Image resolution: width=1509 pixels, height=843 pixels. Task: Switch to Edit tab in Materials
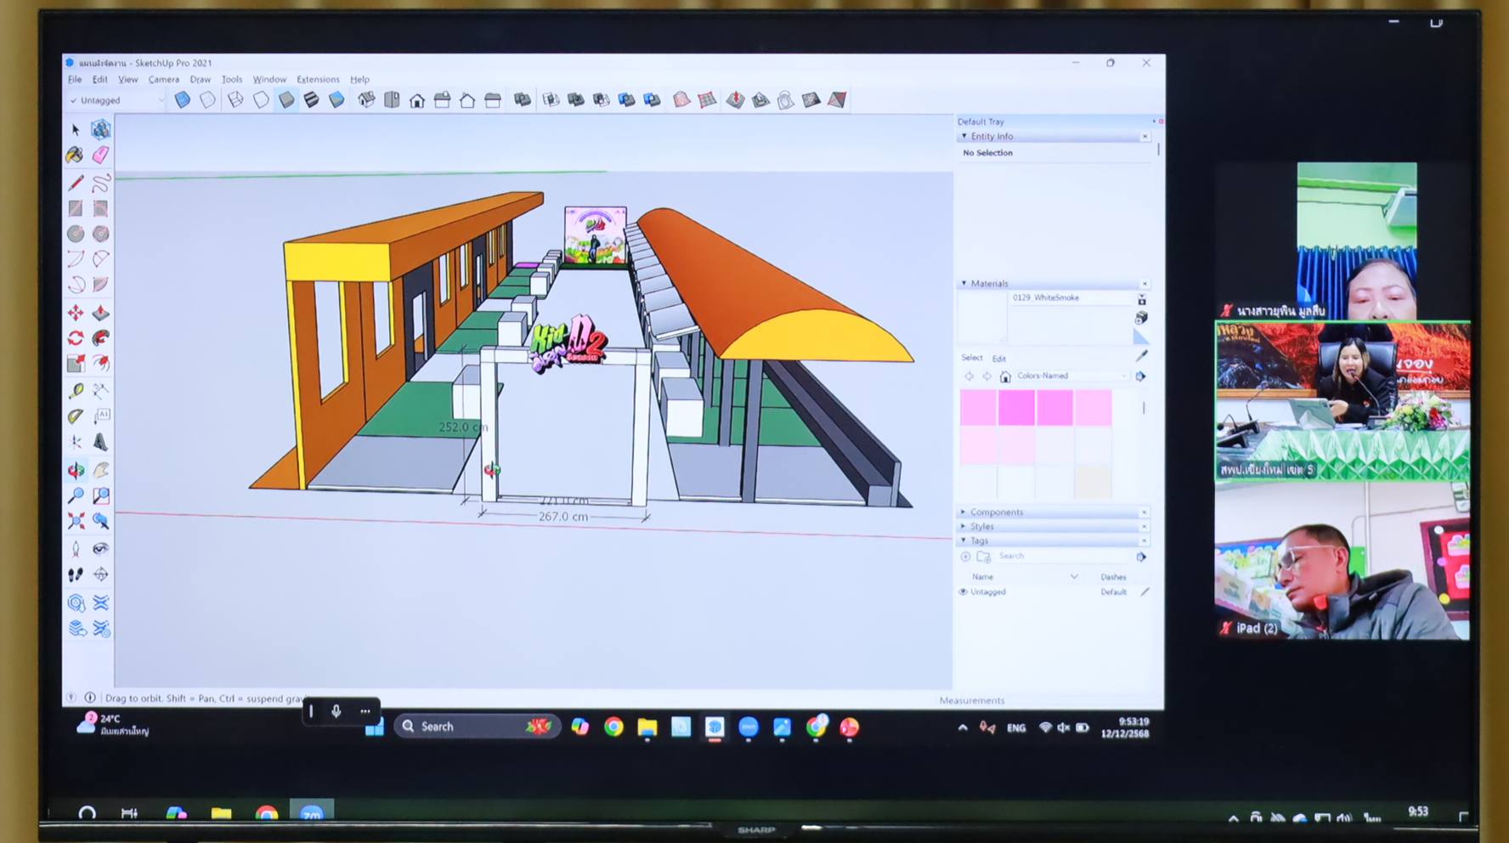(x=999, y=359)
